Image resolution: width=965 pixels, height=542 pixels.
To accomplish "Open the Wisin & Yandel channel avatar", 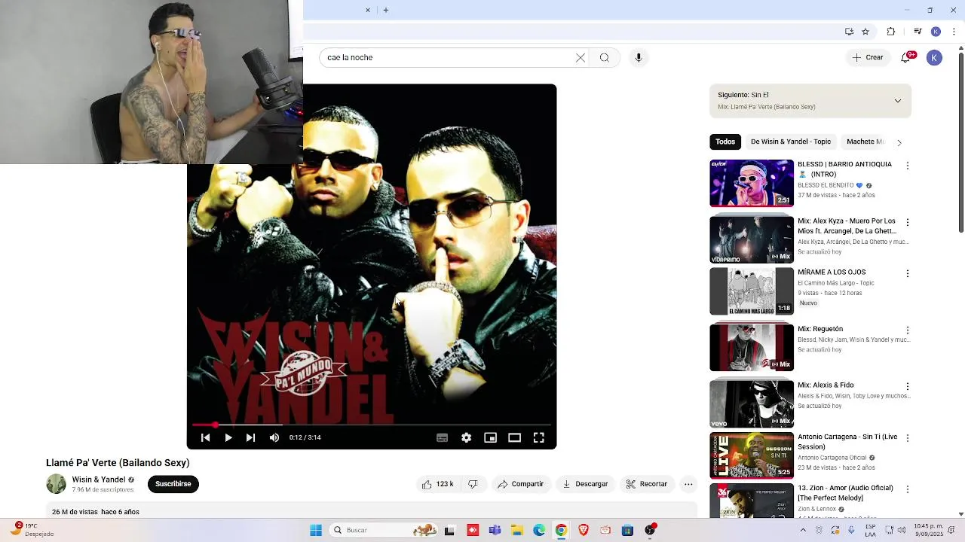I will coord(56,484).
